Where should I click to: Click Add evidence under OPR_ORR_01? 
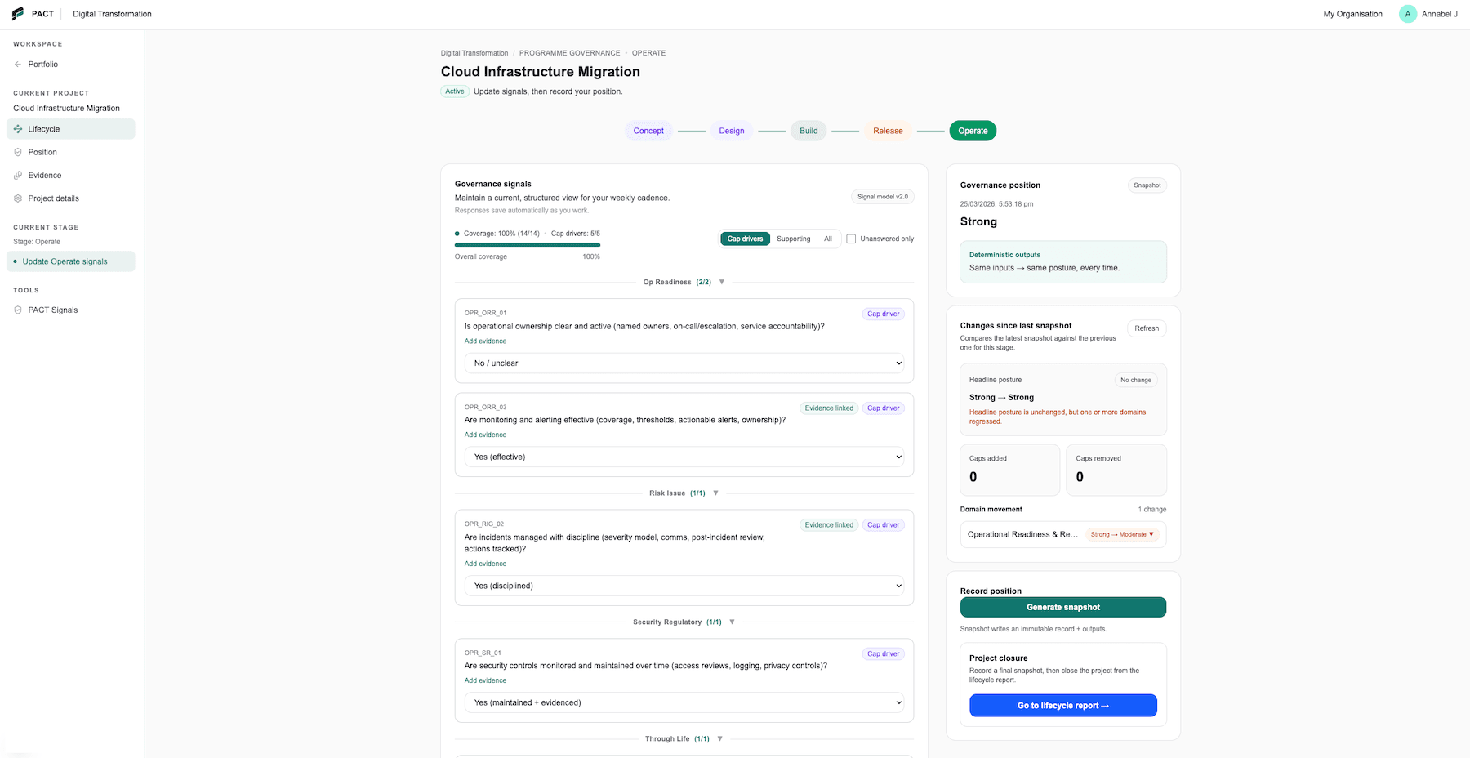coord(485,341)
